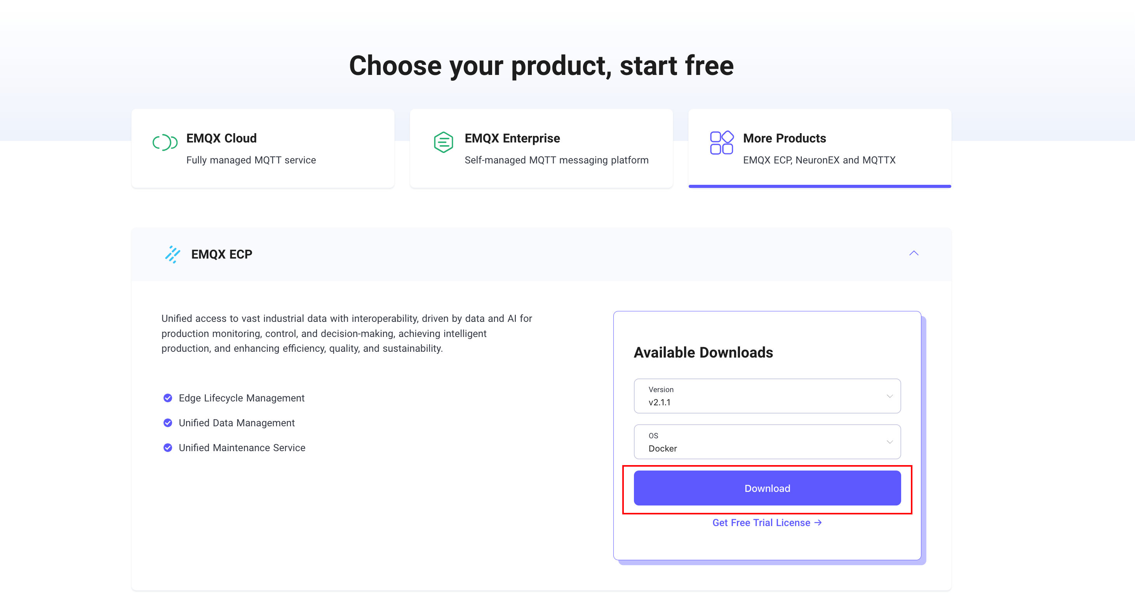Collapse the EMQX ECP section chevron
The image size is (1135, 594).
(914, 253)
